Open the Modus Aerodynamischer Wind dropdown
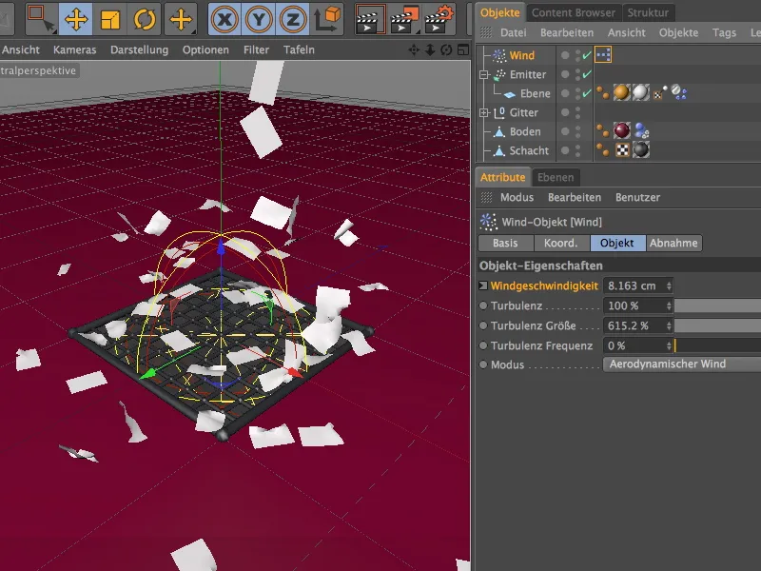Screen dimensions: 761x571 (682, 364)
